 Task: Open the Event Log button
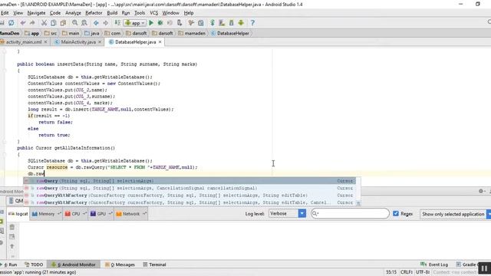click(434, 264)
